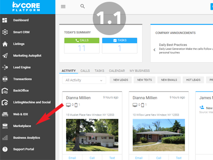Click desktop views icon on 15 Musket Place card
The height and width of the screenshot is (160, 213).
(x=68, y=105)
